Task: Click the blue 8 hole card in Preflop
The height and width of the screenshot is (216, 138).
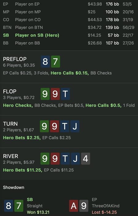Action: (x=45, y=62)
